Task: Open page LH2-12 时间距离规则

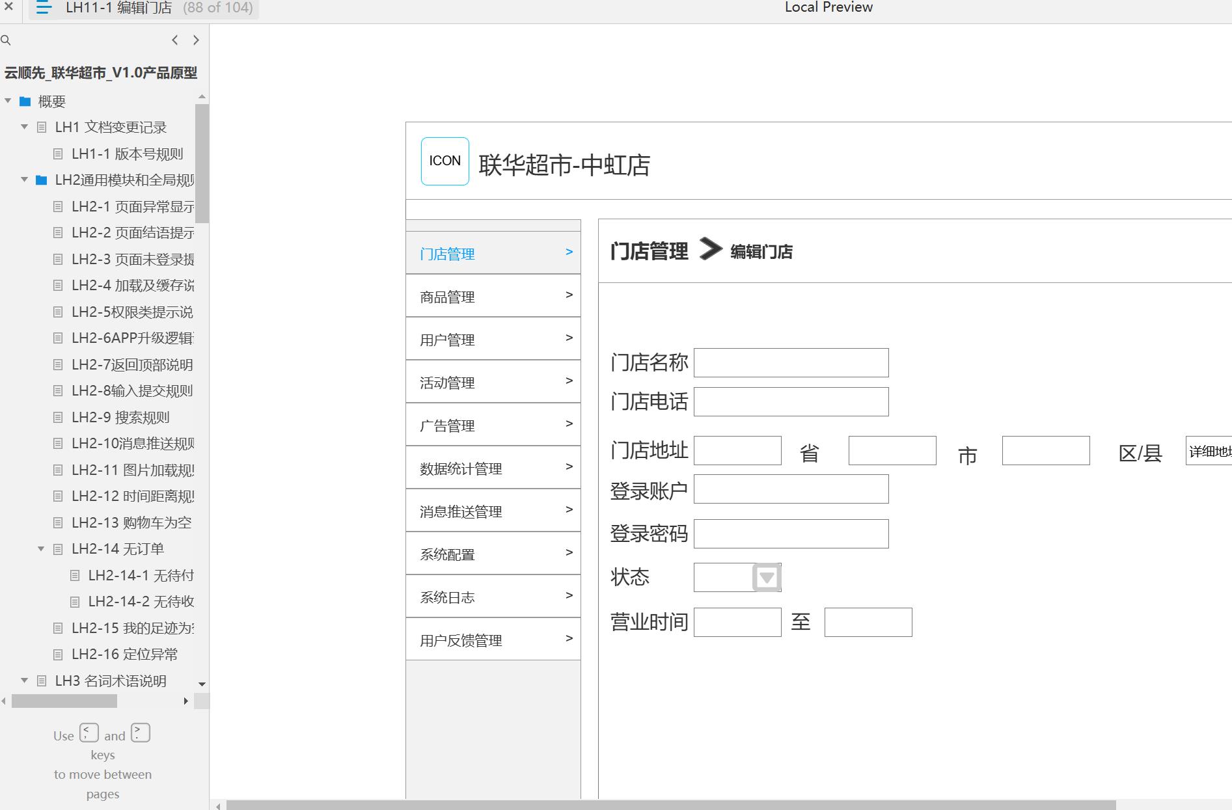Action: point(133,496)
